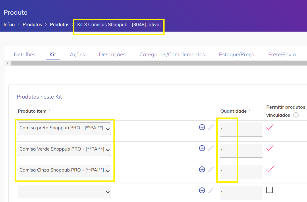Click pencil icon on the empty product row
Screen dimensions: 307x202
pyautogui.click(x=211, y=190)
